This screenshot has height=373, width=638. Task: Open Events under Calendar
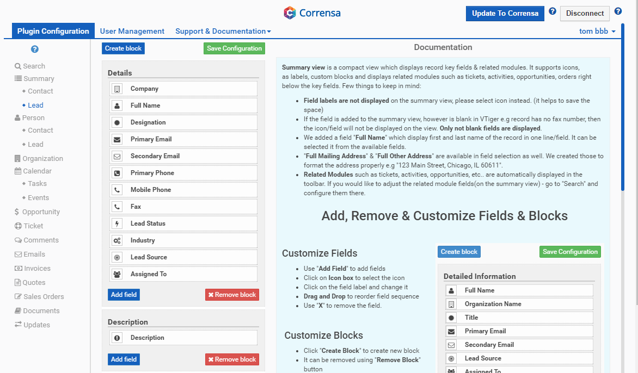click(x=38, y=198)
